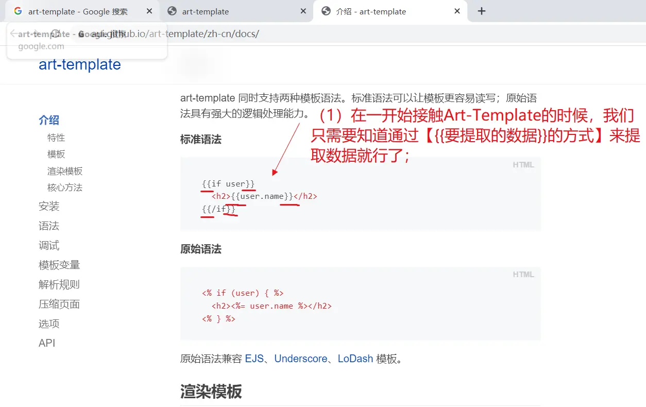
Task: Open 选项 page in sidebar
Action: point(49,324)
